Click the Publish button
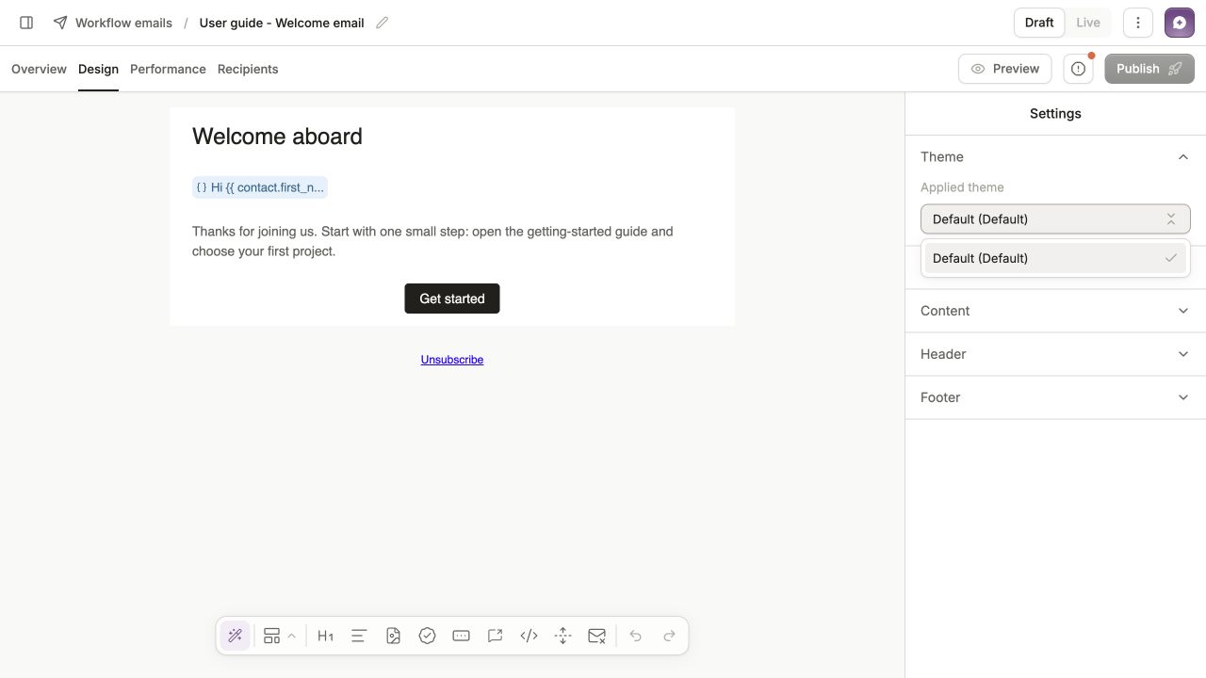This screenshot has height=678, width=1206. (1149, 69)
